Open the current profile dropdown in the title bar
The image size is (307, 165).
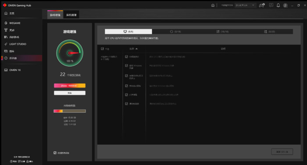pyautogui.click(x=245, y=5)
